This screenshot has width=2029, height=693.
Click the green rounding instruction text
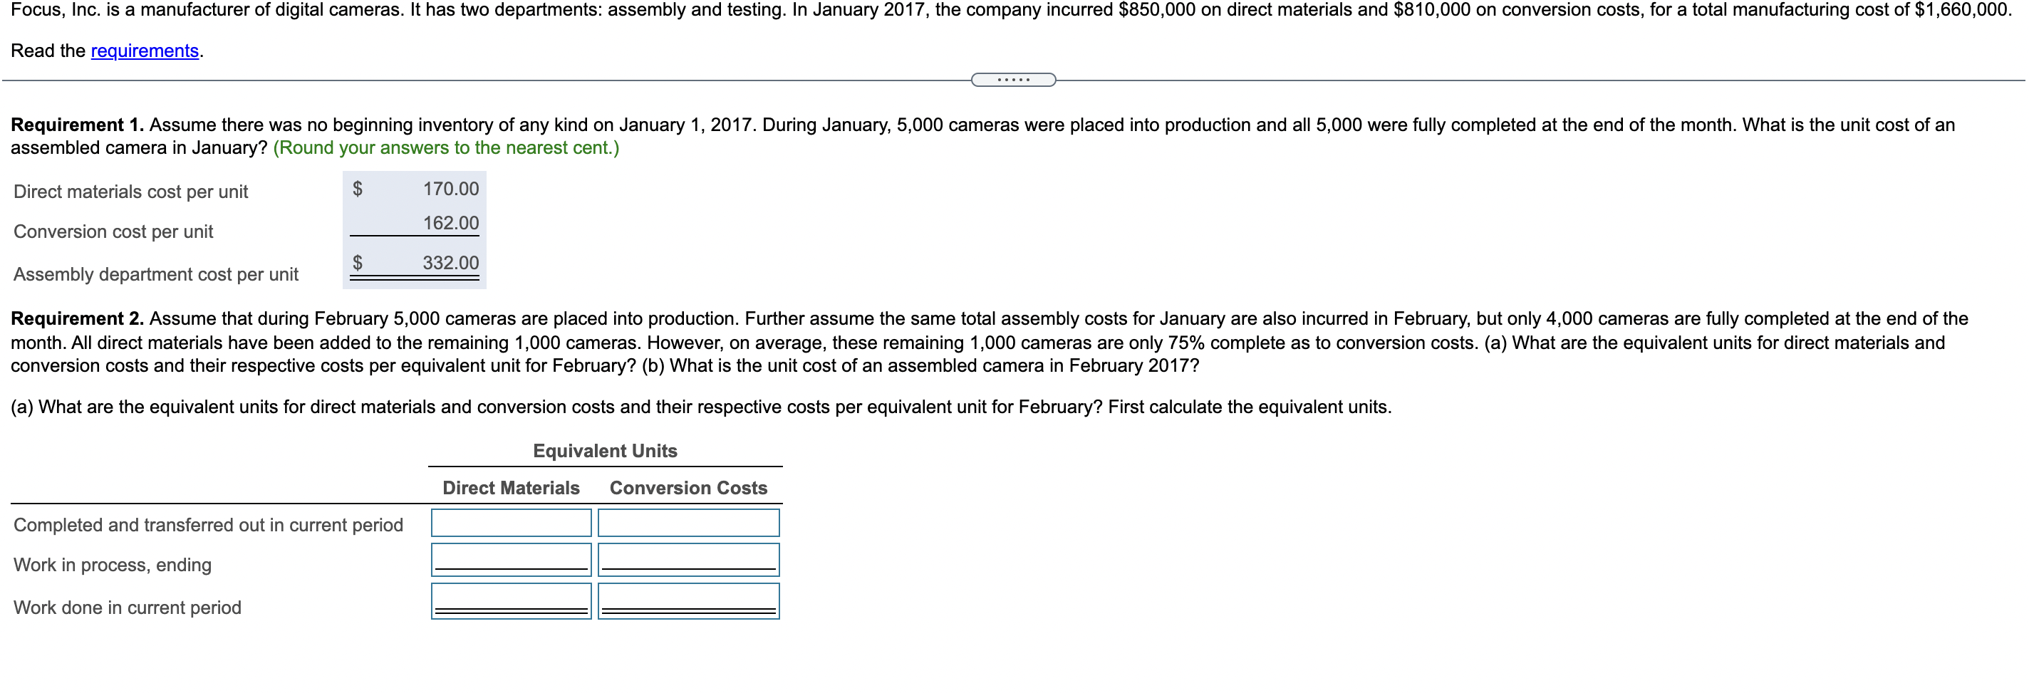click(x=446, y=148)
